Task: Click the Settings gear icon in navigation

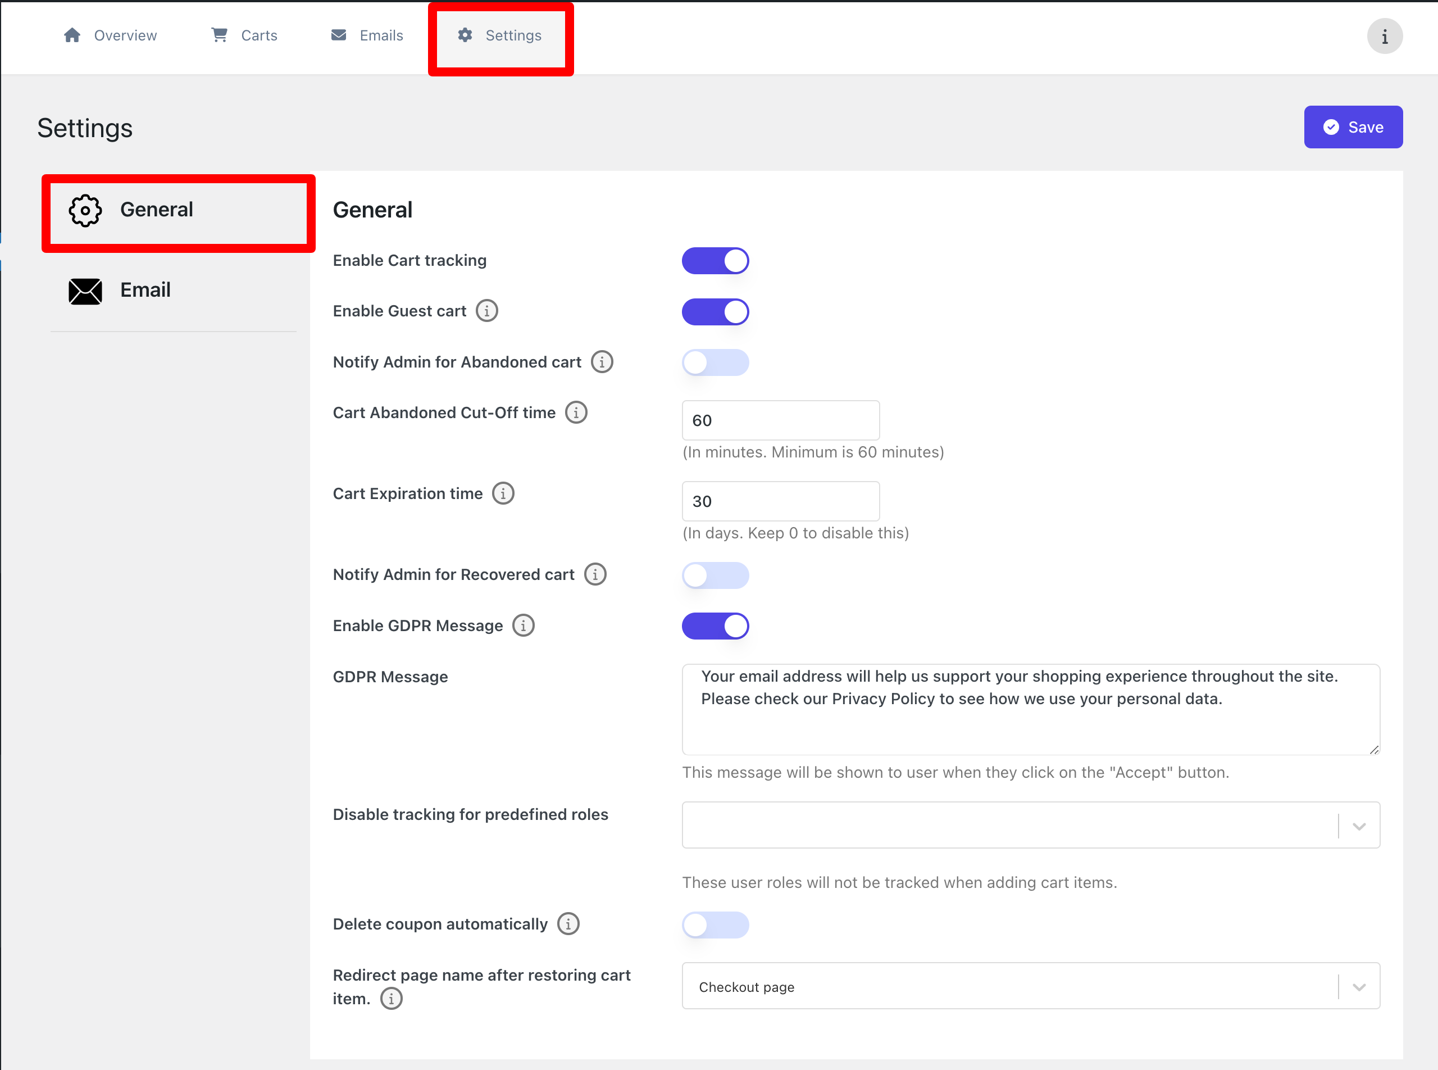Action: click(x=466, y=35)
